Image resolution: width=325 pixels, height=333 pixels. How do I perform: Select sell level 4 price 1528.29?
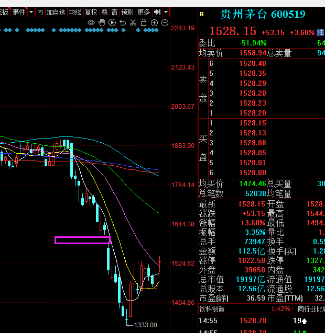253,83
